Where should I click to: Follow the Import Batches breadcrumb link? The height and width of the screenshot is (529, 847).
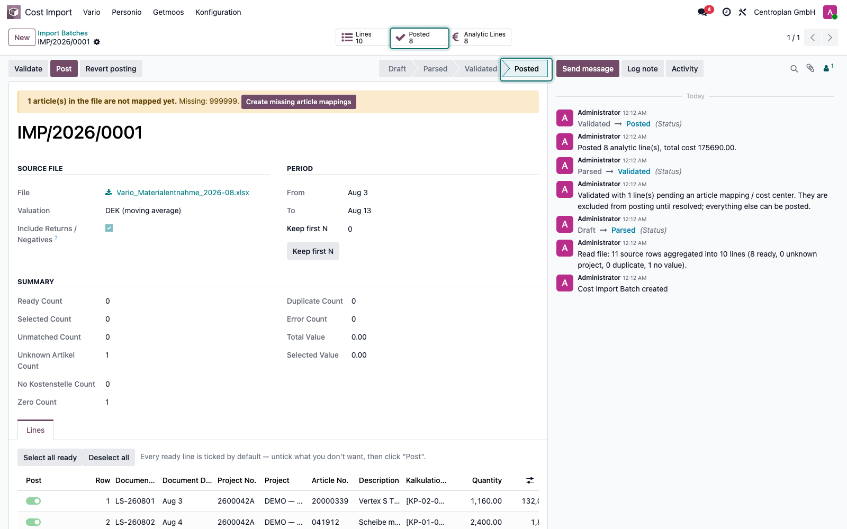[x=62, y=33]
